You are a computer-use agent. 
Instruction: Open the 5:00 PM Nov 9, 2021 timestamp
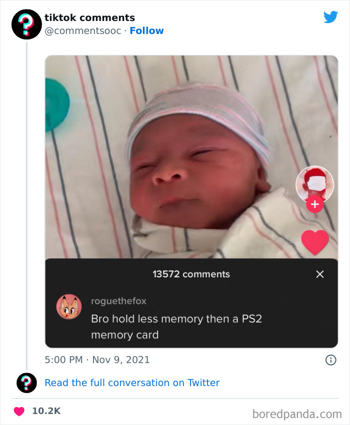(x=97, y=360)
